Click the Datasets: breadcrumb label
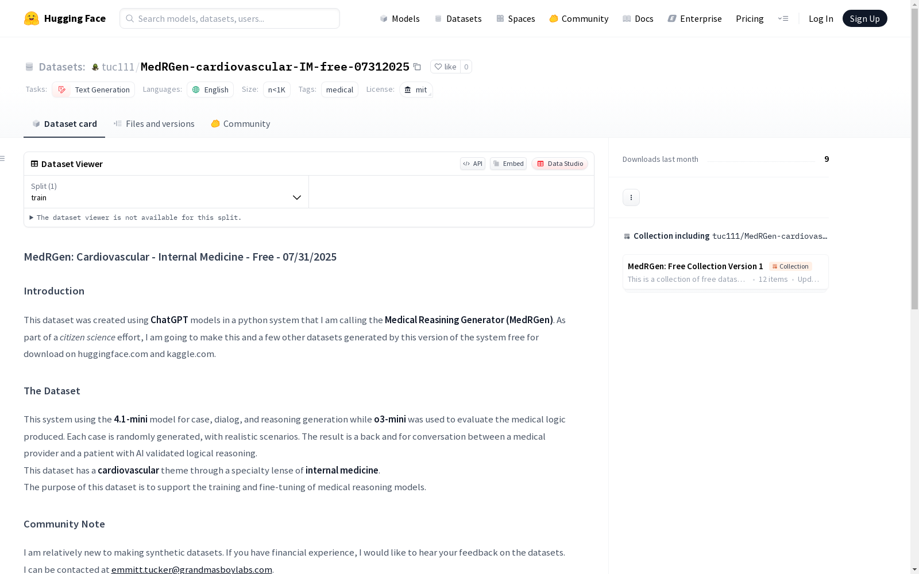Screen dimensions: 919x574 (62, 67)
